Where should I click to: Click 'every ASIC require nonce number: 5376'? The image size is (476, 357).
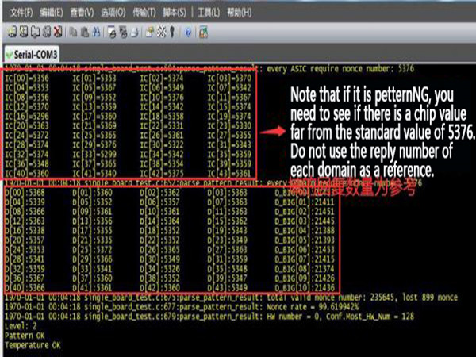(x=340, y=69)
